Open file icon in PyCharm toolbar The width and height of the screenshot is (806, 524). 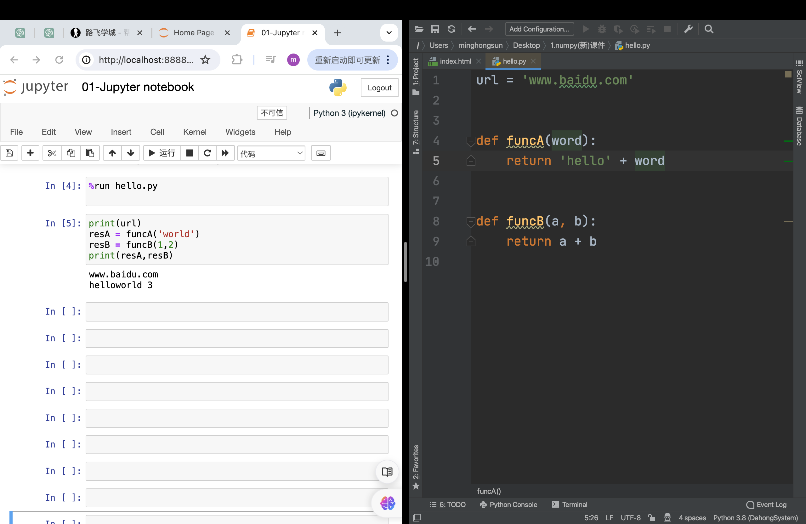(419, 29)
